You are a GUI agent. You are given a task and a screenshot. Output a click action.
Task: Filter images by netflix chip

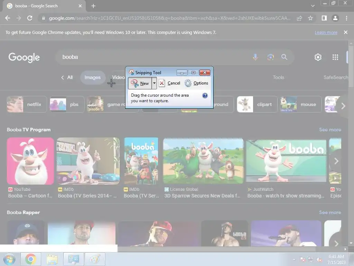coord(27,104)
